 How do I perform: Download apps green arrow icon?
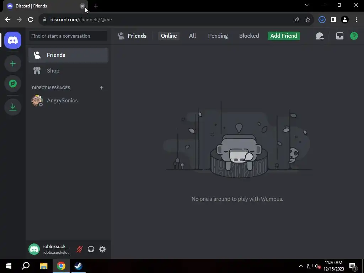click(x=13, y=107)
